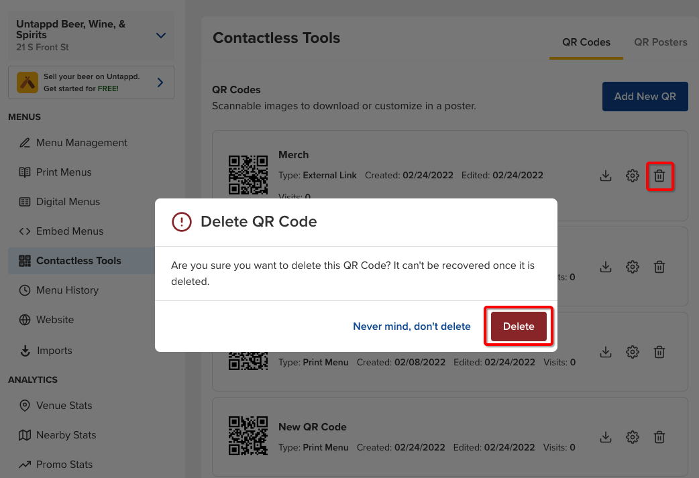The height and width of the screenshot is (478, 699).
Task: Click Never mind, don't delete
Action: pyautogui.click(x=411, y=326)
